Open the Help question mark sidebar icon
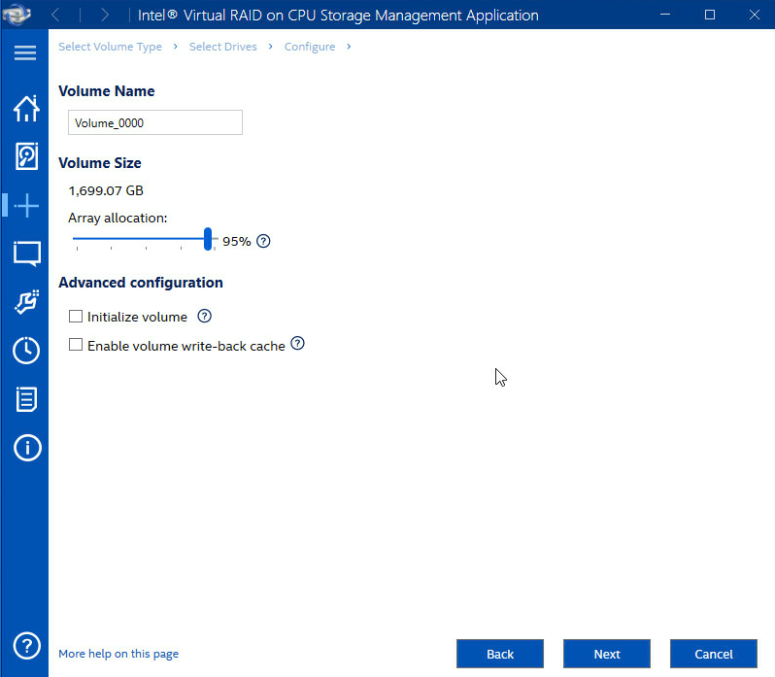775x677 pixels. point(26,645)
